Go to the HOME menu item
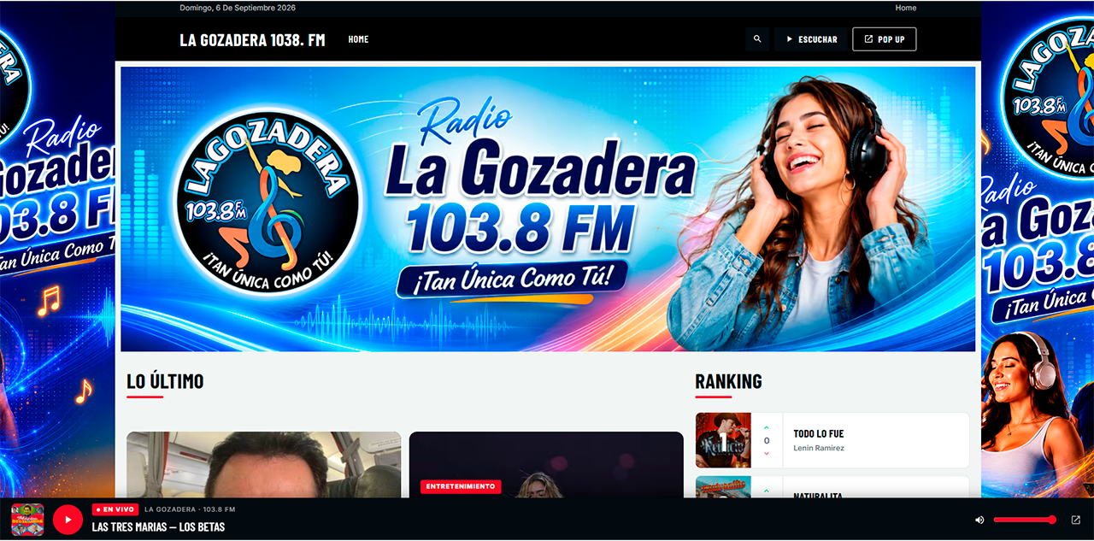Image resolution: width=1094 pixels, height=541 pixels. coord(358,39)
